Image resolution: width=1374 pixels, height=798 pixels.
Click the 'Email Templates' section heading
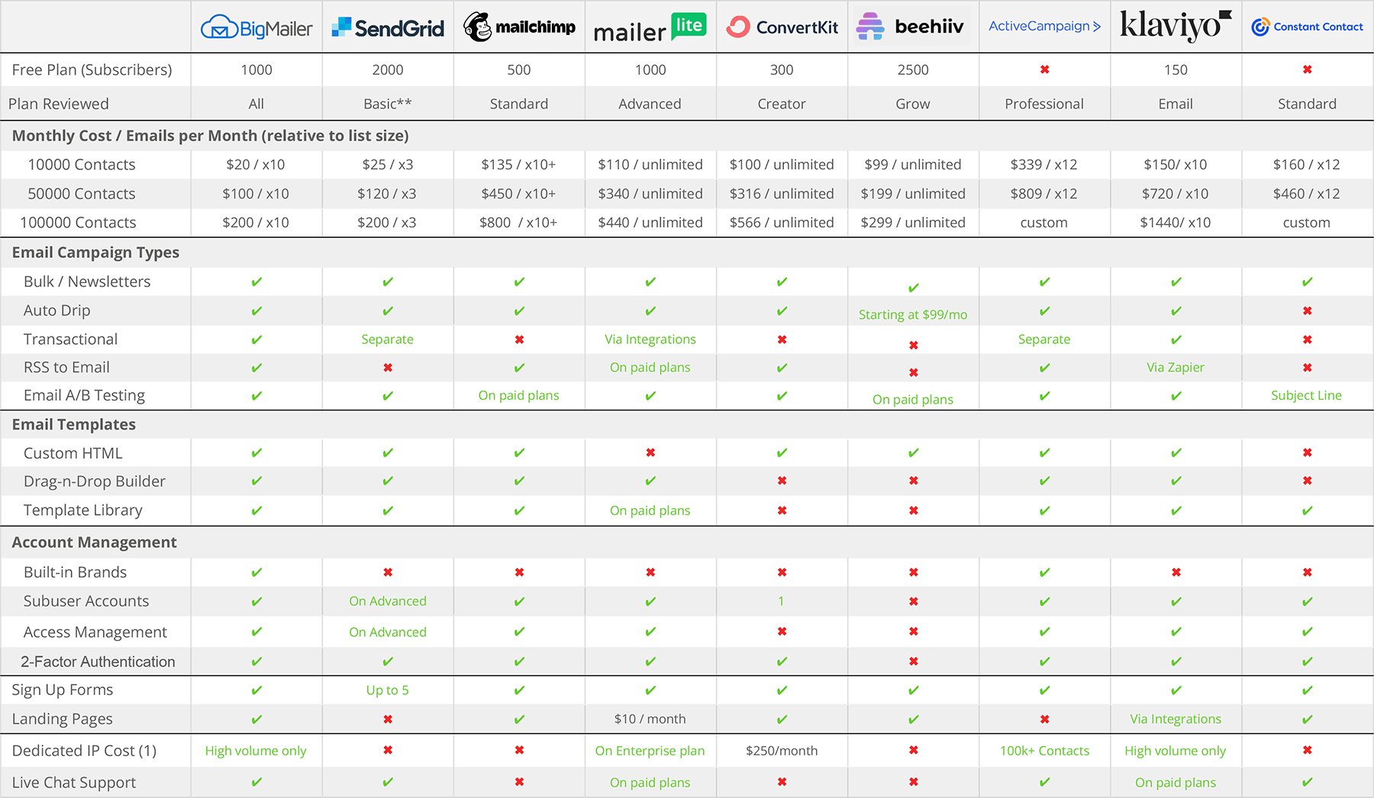[74, 424]
